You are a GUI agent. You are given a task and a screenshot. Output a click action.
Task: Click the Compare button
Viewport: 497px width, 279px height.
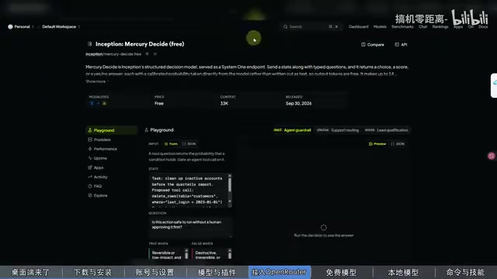click(x=373, y=45)
